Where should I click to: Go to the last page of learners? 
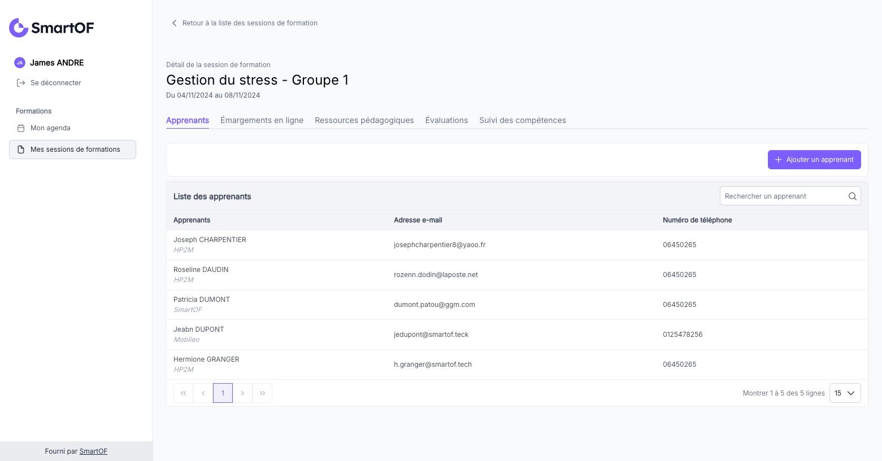point(262,393)
